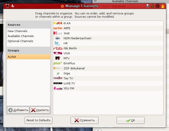Select the YOU FM channel name
The image size is (169, 131).
pyautogui.click(x=69, y=88)
